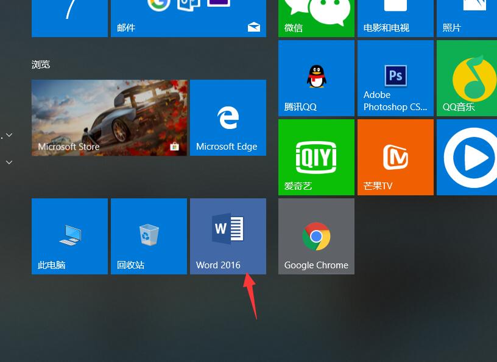Select the 浏览 group header

pyautogui.click(x=41, y=64)
